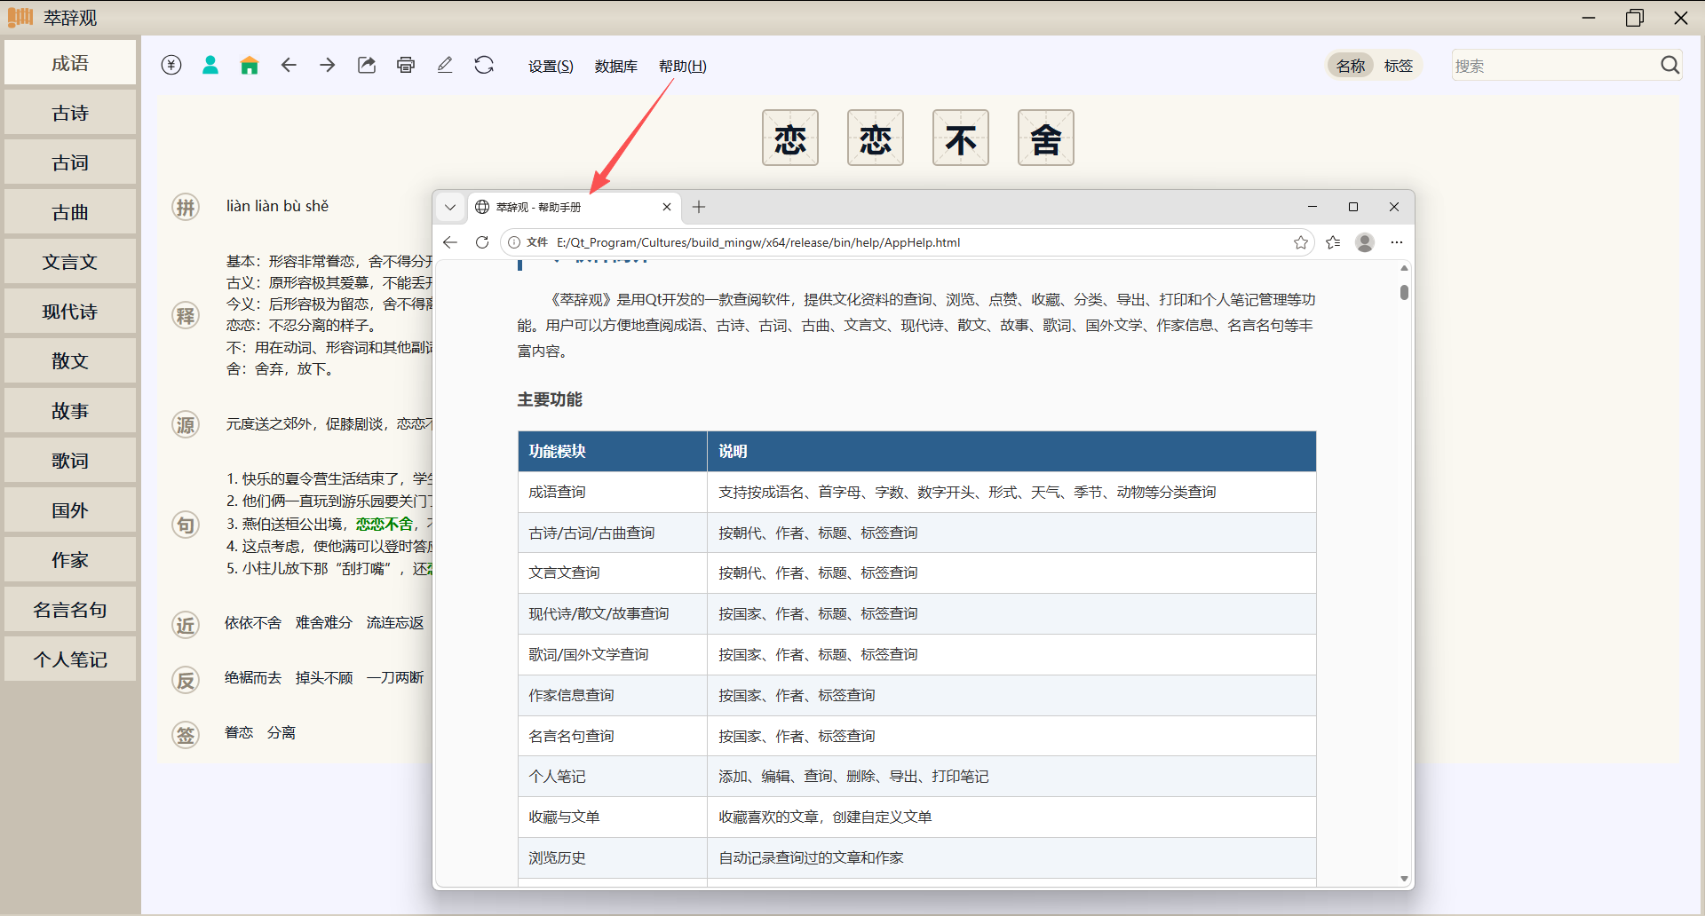Go to home via green house icon
Viewport: 1705px width, 916px height.
pos(250,65)
